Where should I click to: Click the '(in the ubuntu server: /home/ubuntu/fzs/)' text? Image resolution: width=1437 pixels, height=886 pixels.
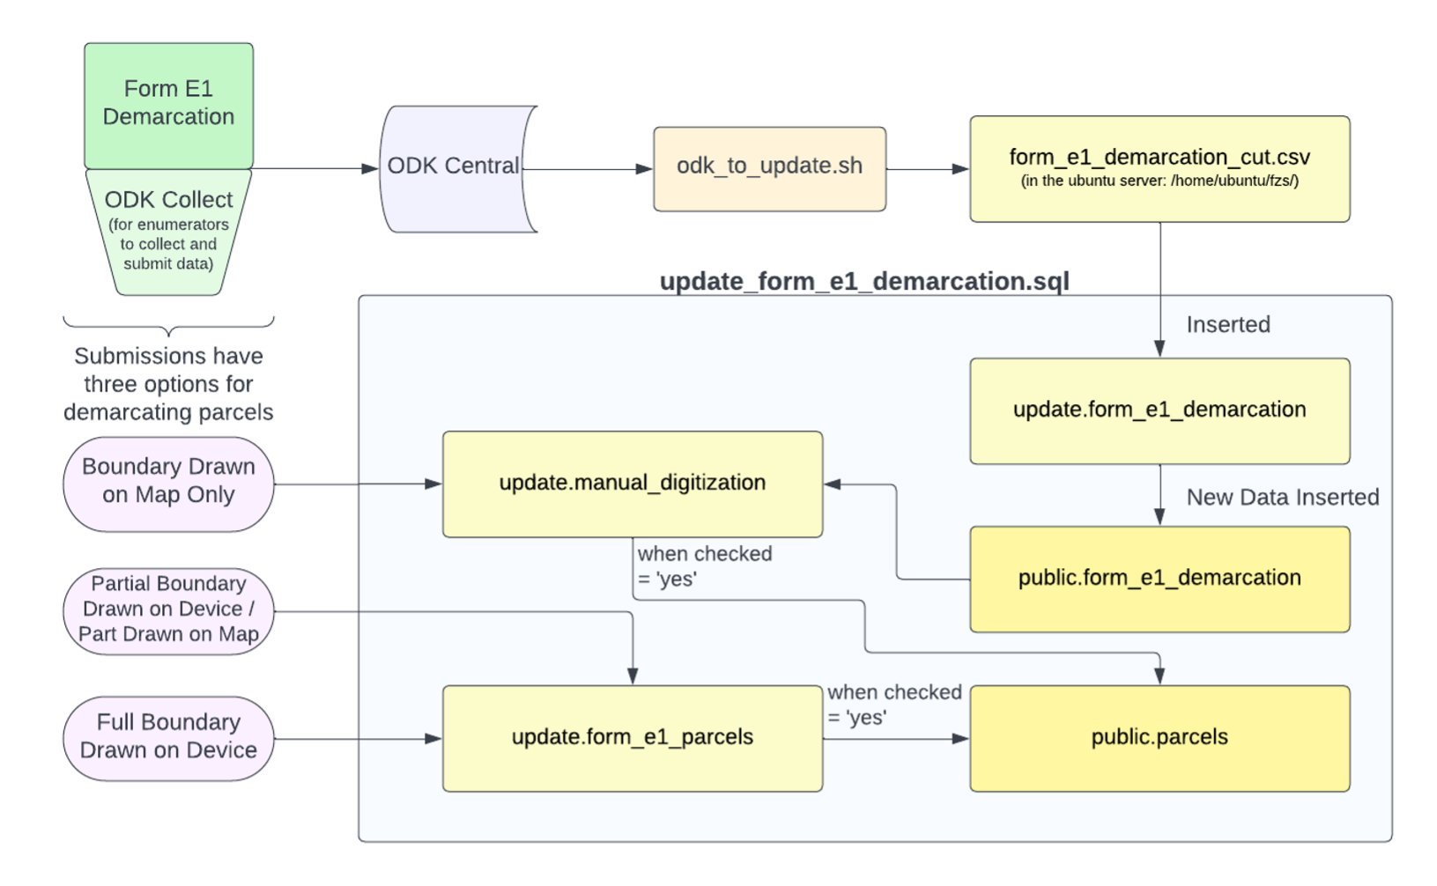1159,181
